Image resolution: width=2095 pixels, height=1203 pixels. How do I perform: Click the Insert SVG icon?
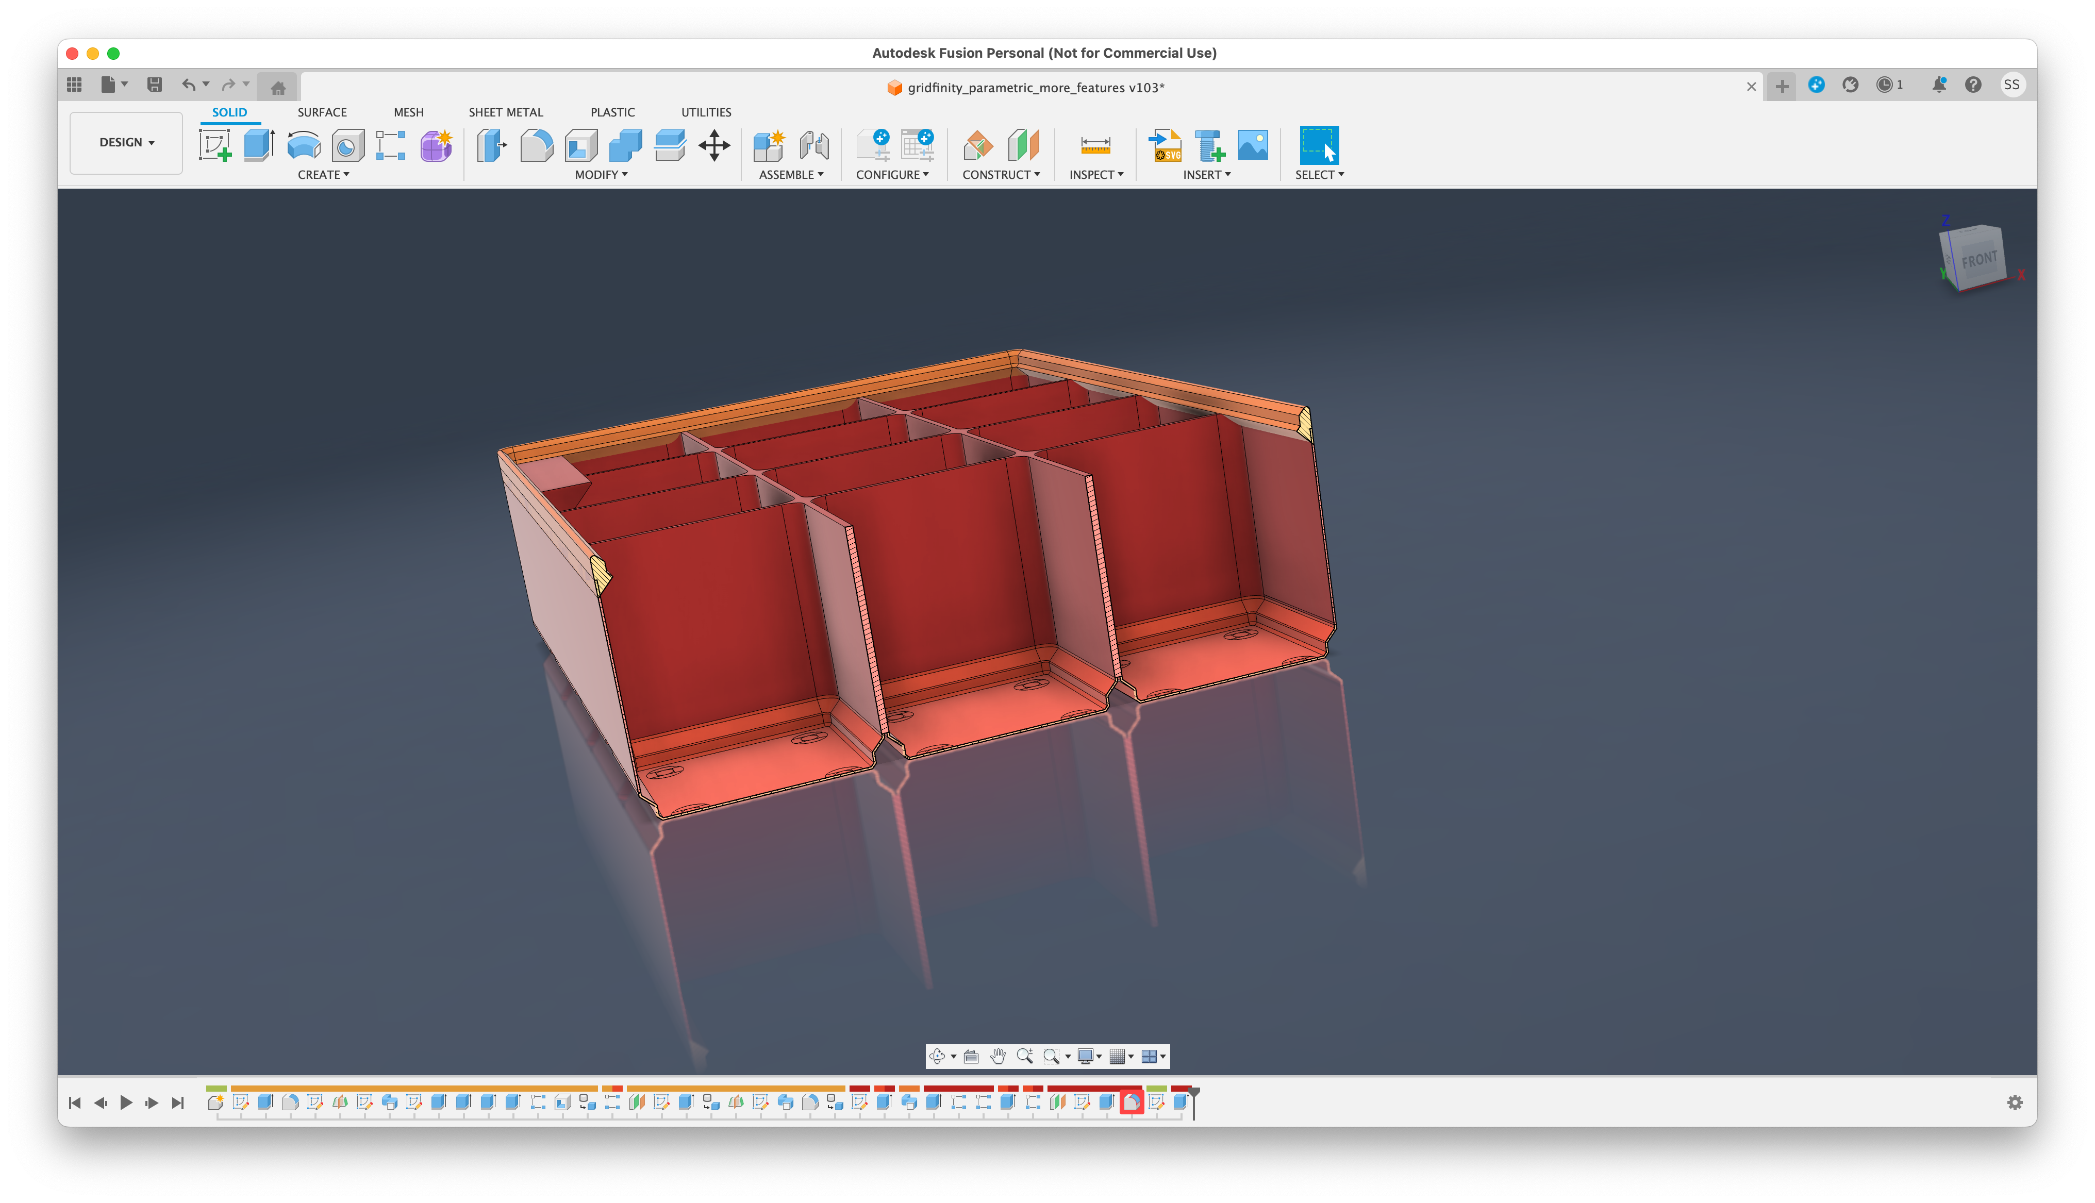click(1165, 145)
